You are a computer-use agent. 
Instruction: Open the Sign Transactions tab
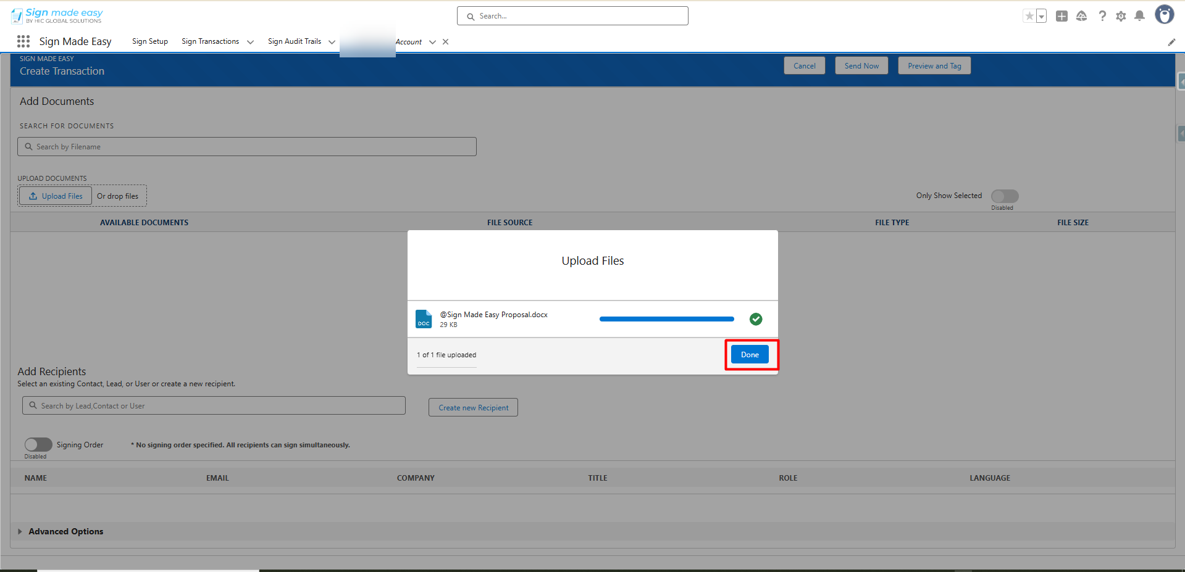[x=210, y=41]
